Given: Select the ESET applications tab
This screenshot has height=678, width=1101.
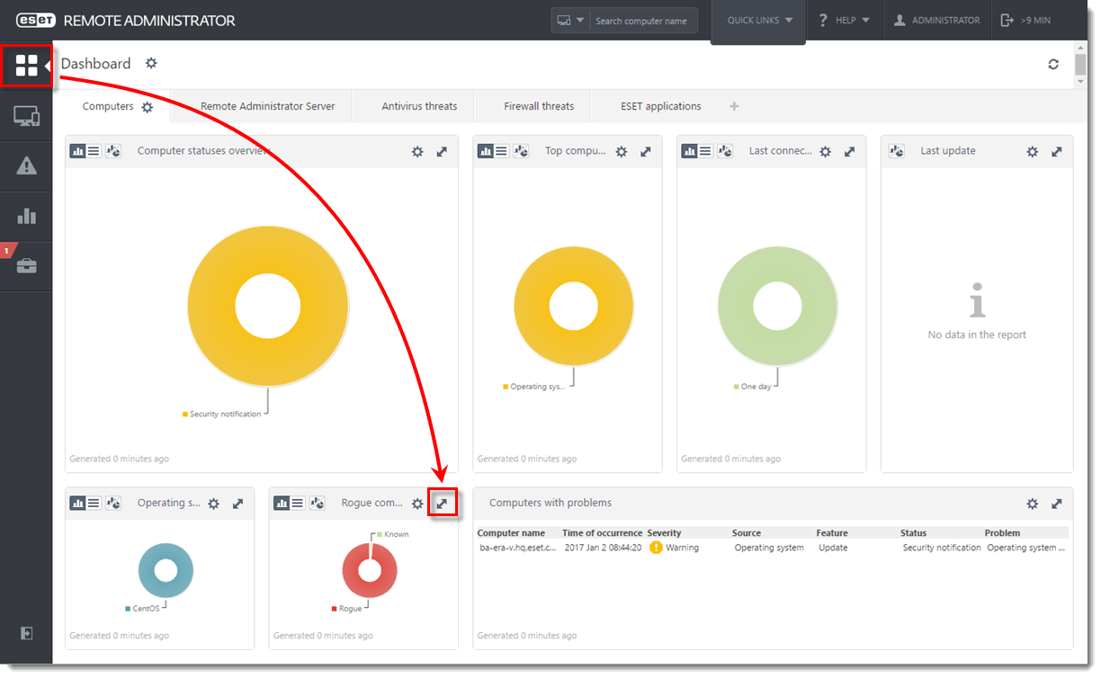Looking at the screenshot, I should pos(660,106).
